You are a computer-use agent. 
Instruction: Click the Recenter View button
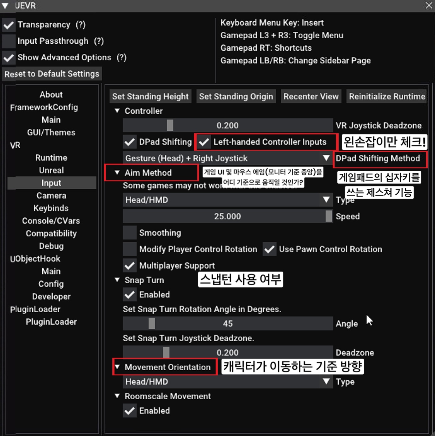[x=311, y=96]
